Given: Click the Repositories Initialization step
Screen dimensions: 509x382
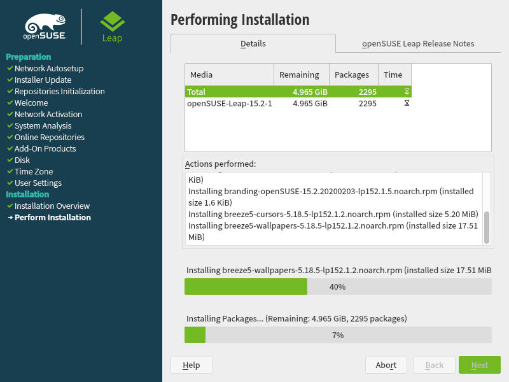Looking at the screenshot, I should click(60, 91).
